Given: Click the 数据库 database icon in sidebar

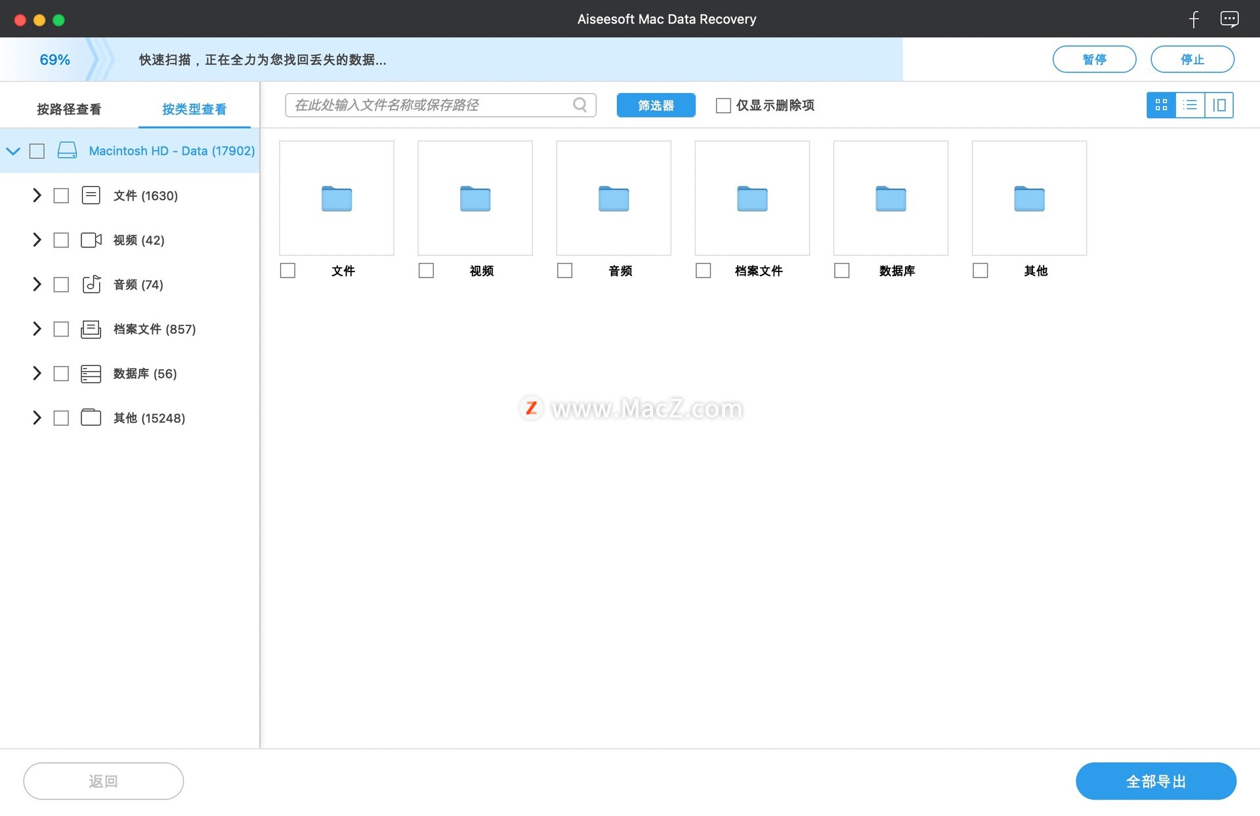Looking at the screenshot, I should tap(91, 373).
